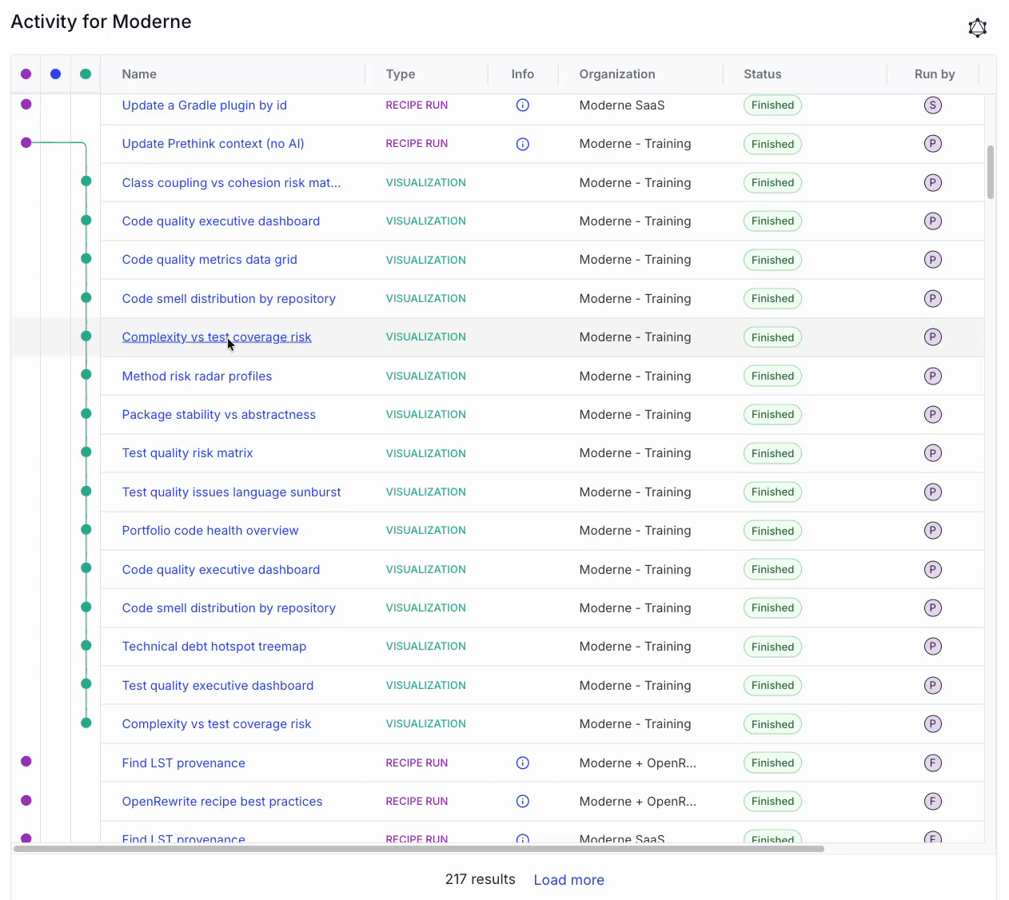
Task: Open OpenRewrite recipe best practices link
Action: [x=222, y=801]
